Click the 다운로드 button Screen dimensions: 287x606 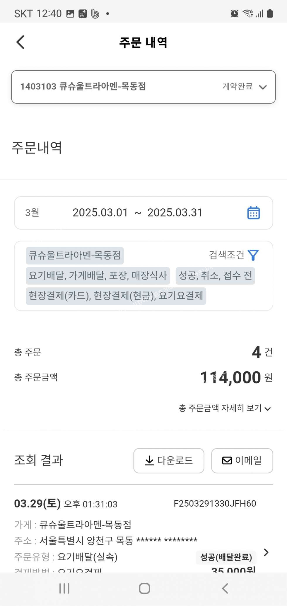click(169, 460)
